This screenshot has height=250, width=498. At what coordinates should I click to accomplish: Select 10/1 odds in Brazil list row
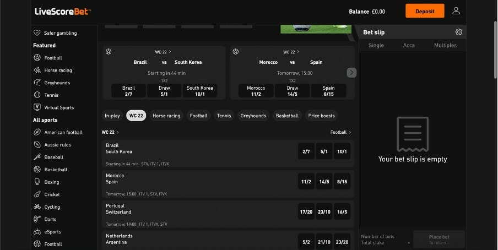342,151
